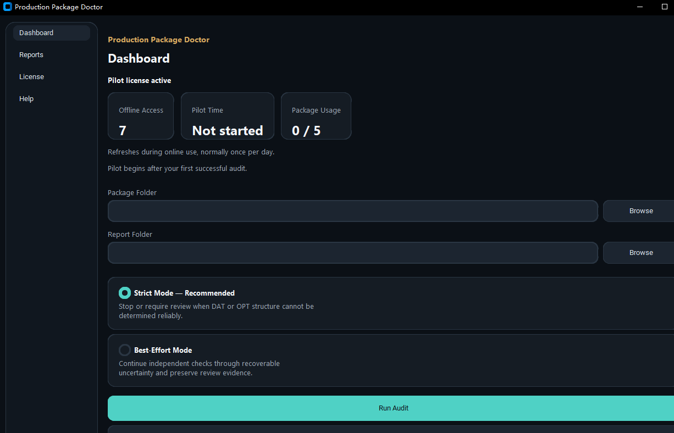
Task: Click the 'Pilot license active' text
Action: pos(140,80)
